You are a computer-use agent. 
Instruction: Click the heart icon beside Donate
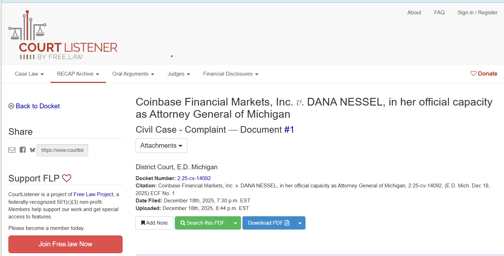(x=473, y=73)
